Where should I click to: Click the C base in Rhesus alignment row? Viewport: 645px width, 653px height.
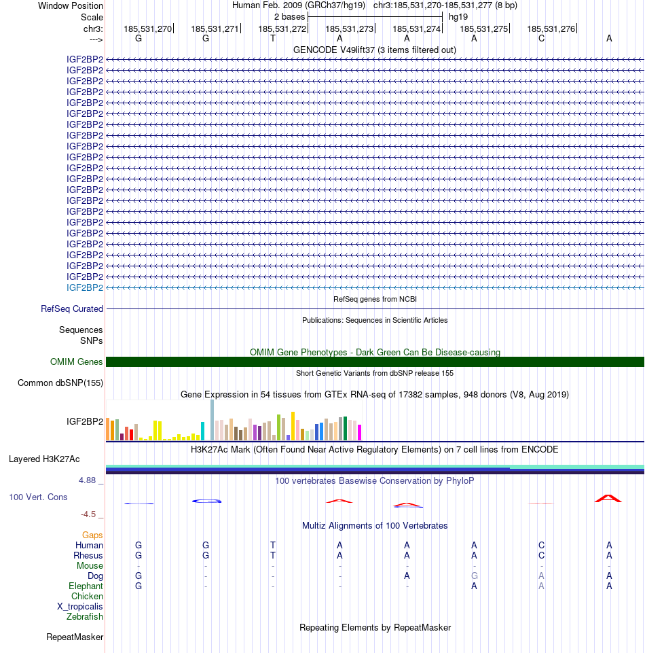click(541, 556)
